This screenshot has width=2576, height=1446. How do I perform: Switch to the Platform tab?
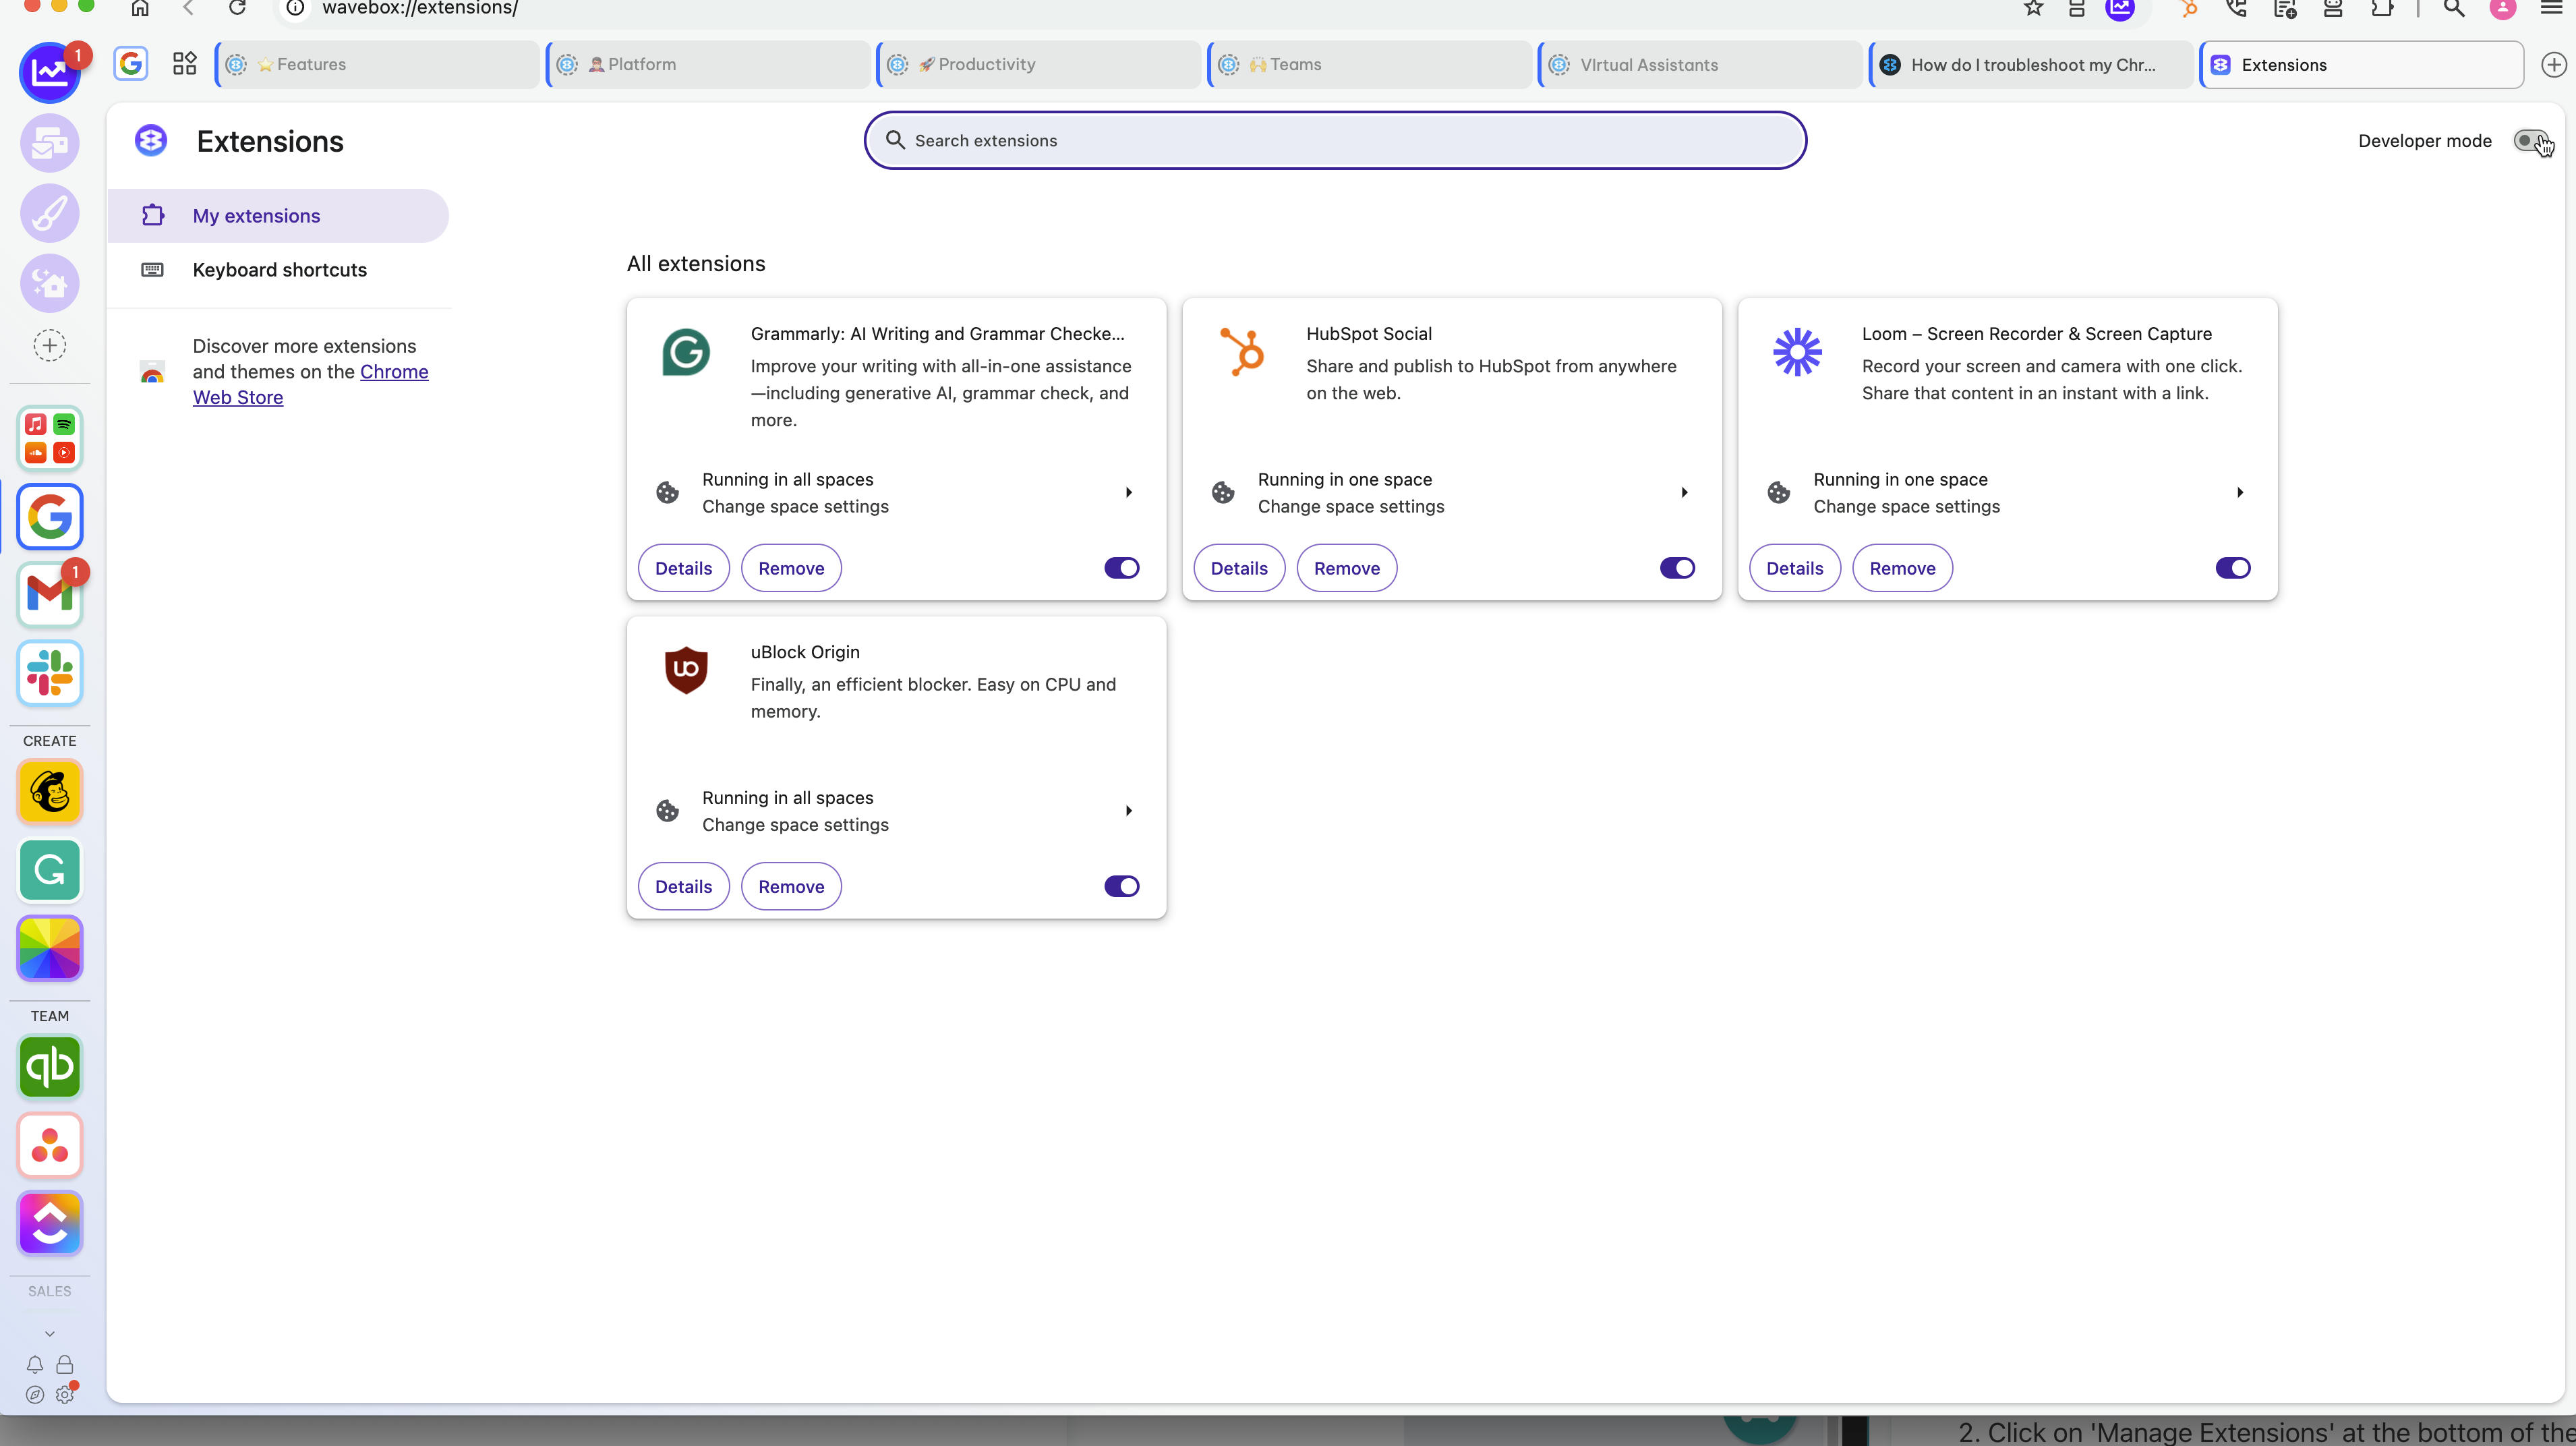[709, 65]
